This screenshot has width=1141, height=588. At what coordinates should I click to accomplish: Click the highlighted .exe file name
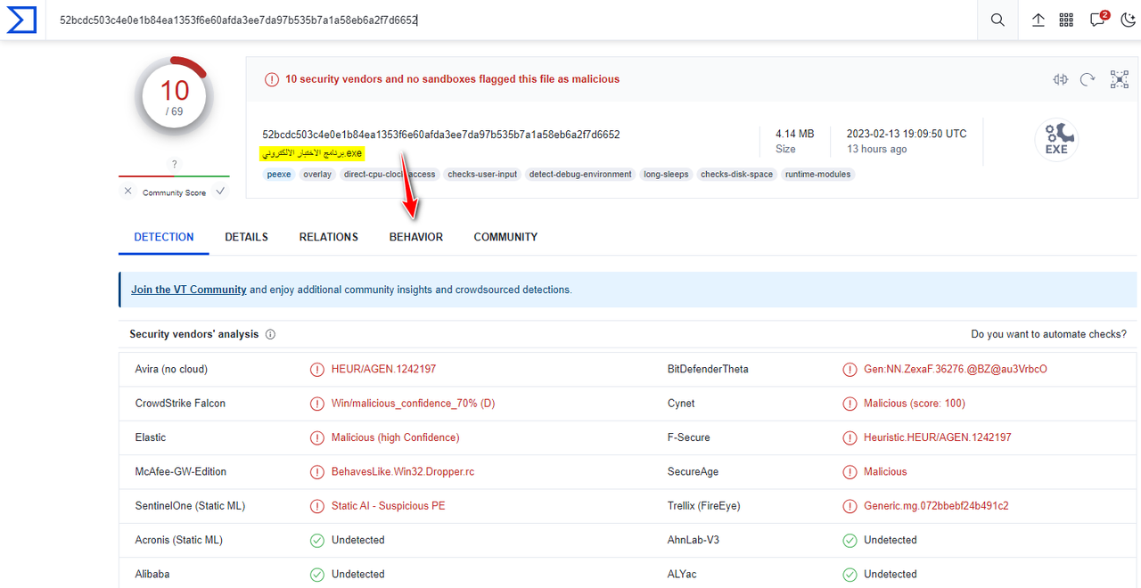312,153
